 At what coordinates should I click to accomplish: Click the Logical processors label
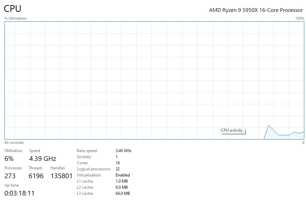(x=94, y=169)
